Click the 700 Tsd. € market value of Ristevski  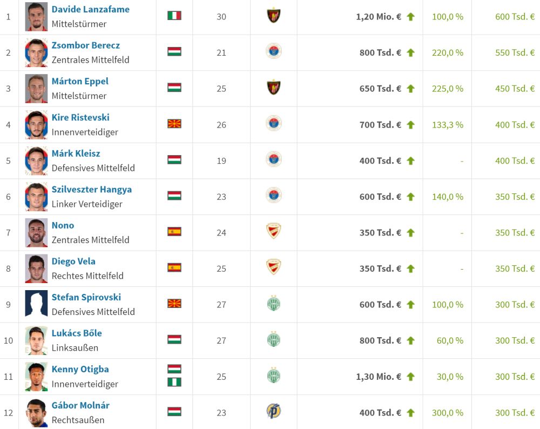point(380,125)
